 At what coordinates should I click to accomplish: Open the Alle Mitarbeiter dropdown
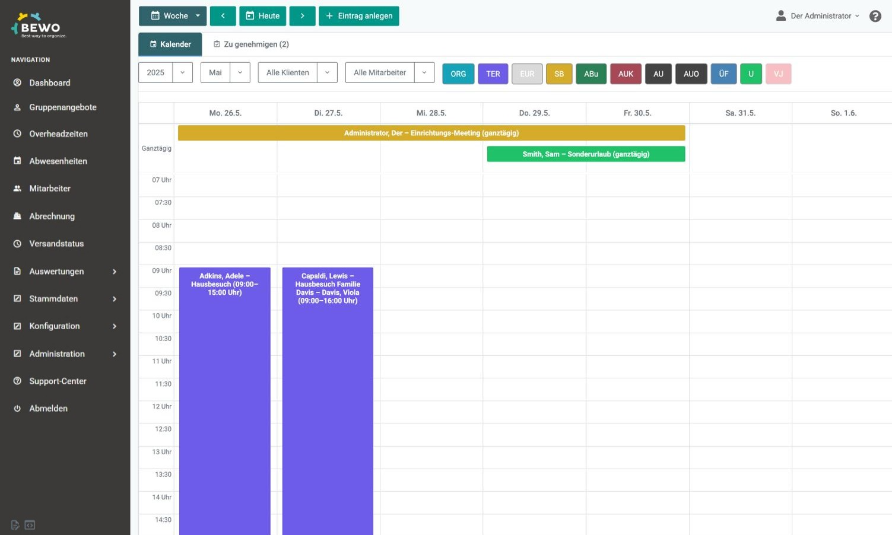(390, 72)
